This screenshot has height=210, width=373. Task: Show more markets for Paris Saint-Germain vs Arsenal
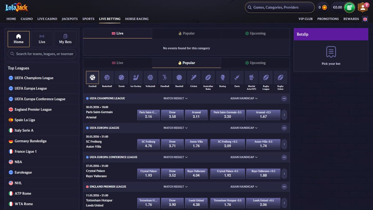click(284, 115)
